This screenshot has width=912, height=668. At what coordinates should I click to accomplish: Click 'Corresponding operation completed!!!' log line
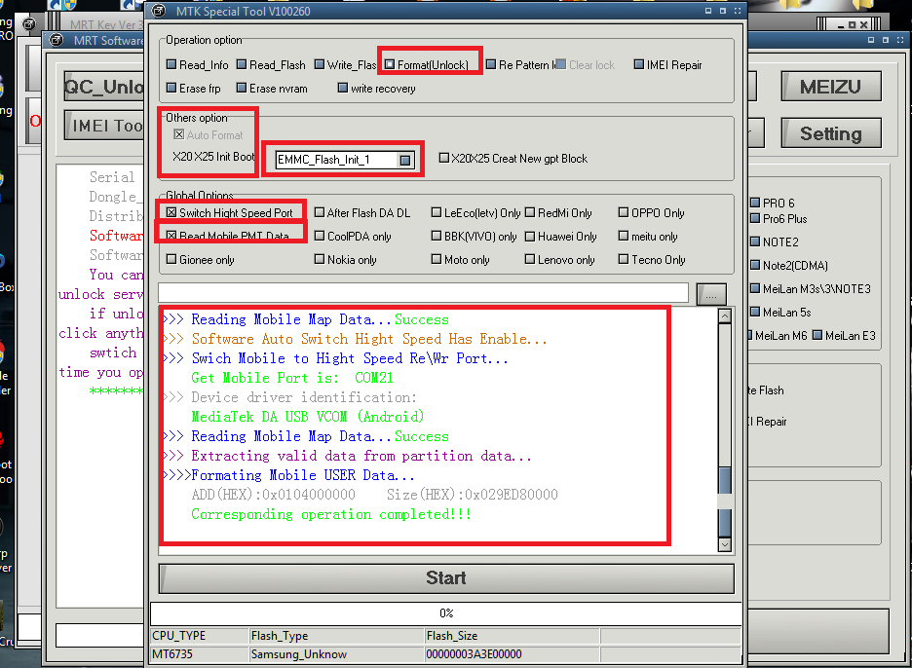click(x=331, y=514)
